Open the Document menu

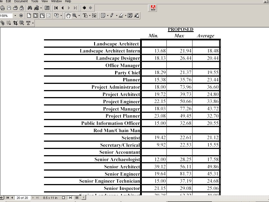pos(21,1)
